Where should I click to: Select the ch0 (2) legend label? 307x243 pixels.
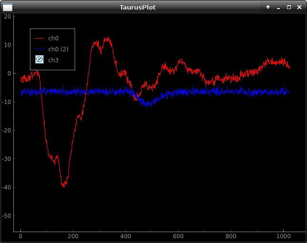pyautogui.click(x=58, y=49)
